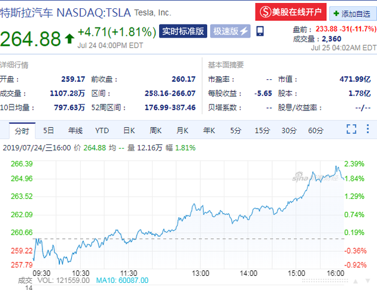
Task: Click the previous close 260.17
Action: [x=184, y=79]
